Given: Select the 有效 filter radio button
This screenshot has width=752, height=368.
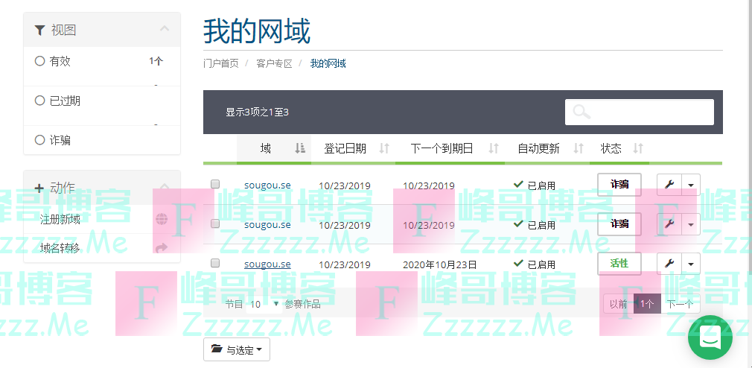Looking at the screenshot, I should [40, 61].
